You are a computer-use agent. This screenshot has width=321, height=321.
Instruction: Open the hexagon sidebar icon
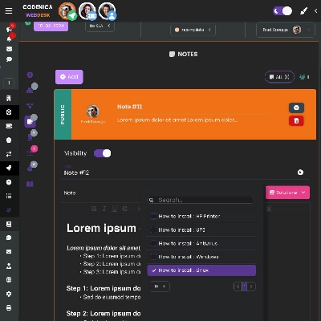[9, 140]
